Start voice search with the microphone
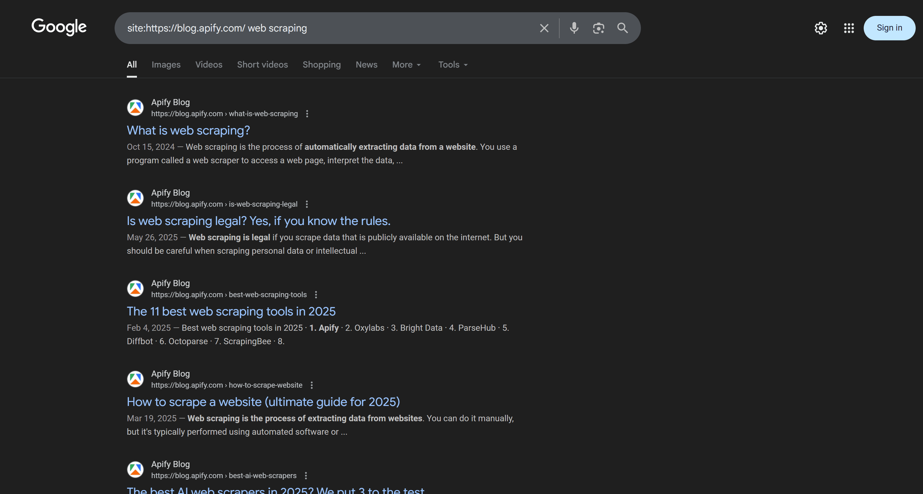The height and width of the screenshot is (494, 923). pos(574,28)
